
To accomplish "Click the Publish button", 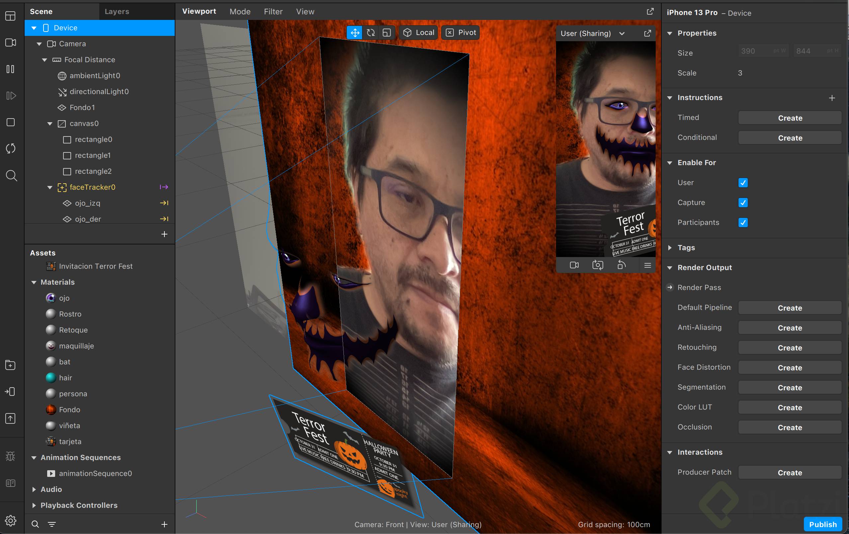I will click(823, 524).
